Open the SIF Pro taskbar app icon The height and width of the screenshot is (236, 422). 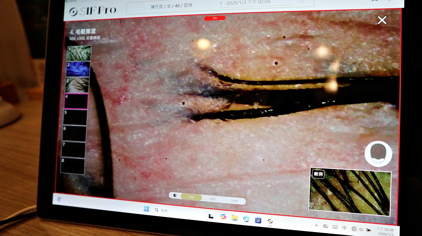click(270, 221)
